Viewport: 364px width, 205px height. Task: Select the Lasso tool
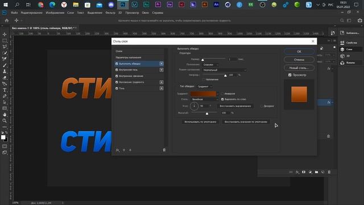tap(5, 47)
